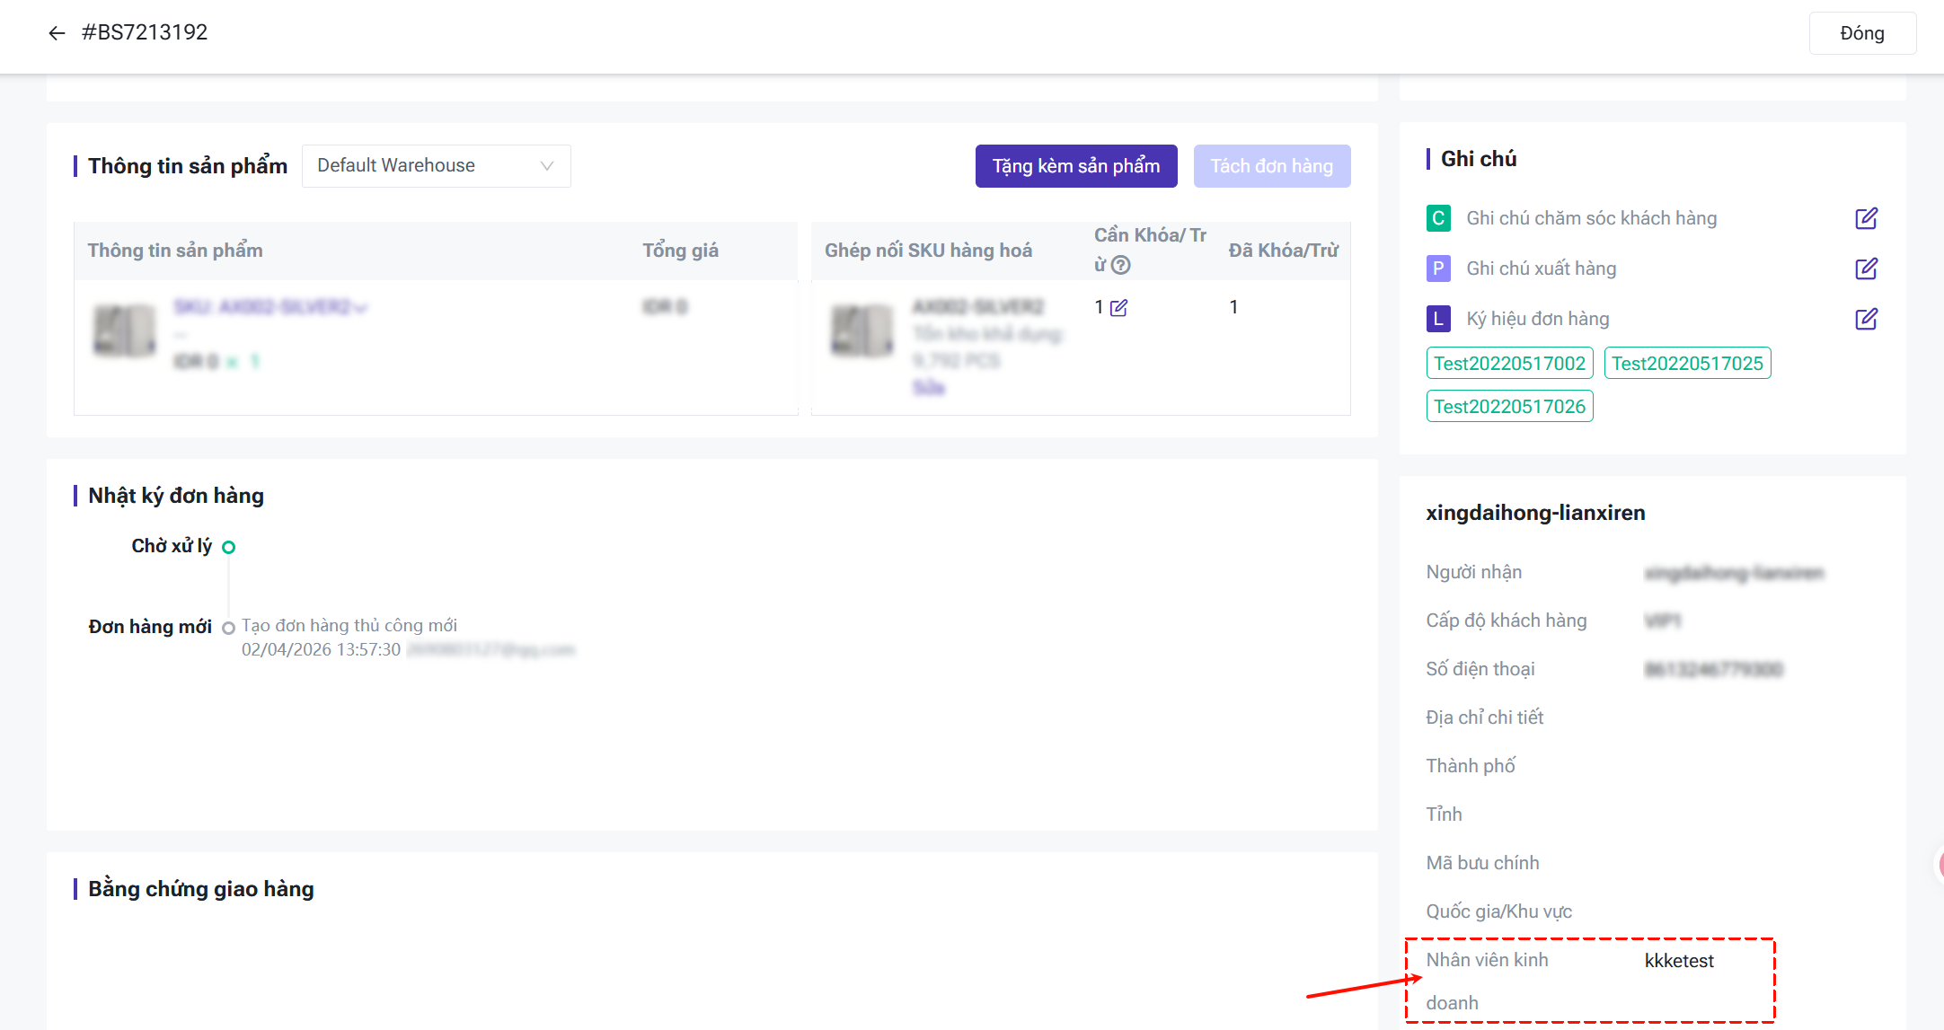The height and width of the screenshot is (1030, 1944).
Task: Select the Test20220517026 tag
Action: pos(1509,407)
